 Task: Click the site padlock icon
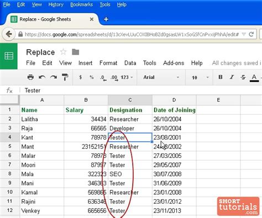tap(20, 34)
